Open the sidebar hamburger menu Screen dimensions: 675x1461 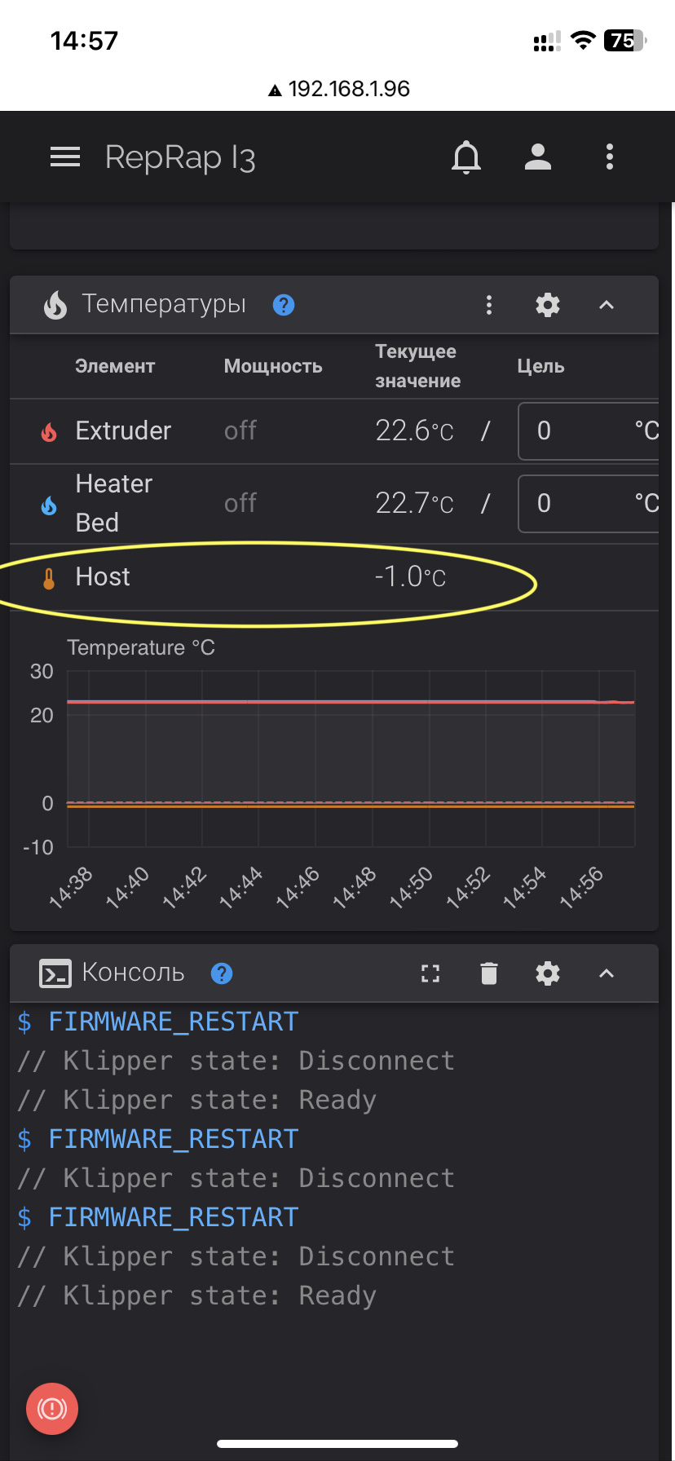(x=65, y=156)
